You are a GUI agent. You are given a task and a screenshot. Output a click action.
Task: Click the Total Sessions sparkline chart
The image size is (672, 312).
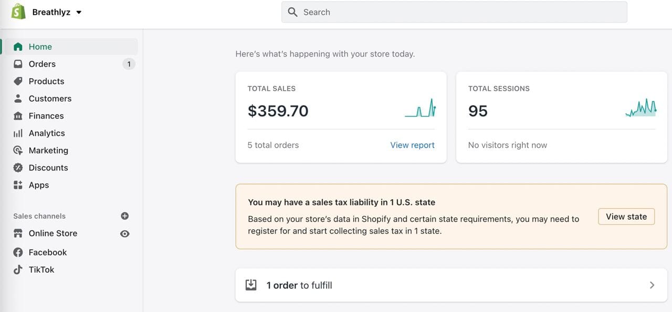[x=640, y=108]
